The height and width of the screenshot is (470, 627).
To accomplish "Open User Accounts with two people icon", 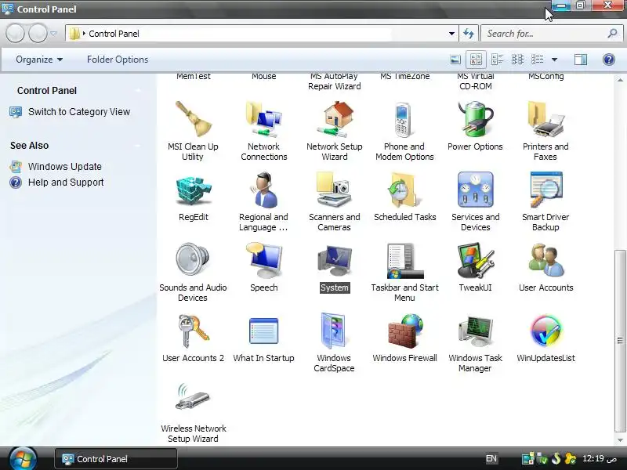I will (x=545, y=267).
